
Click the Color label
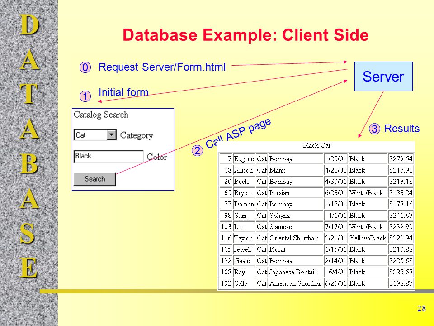point(157,157)
